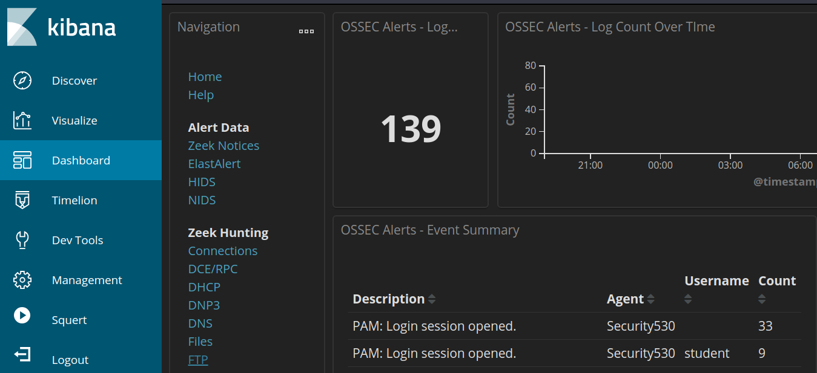View the Connections hunting page
This screenshot has height=373, width=817.
coord(222,250)
